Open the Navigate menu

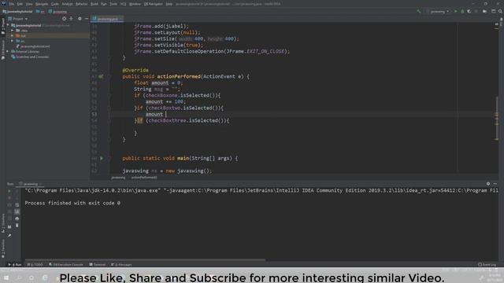click(42, 4)
